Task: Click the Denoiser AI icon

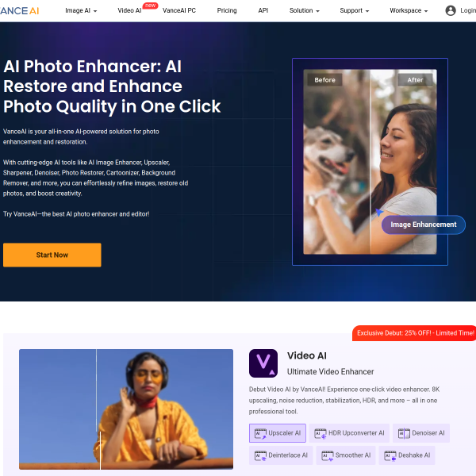Action: [404, 433]
